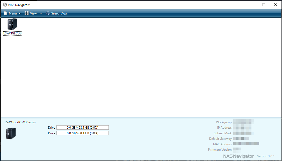Close the NAS Navigator2 window
The width and height of the screenshot is (282, 161).
point(276,5)
